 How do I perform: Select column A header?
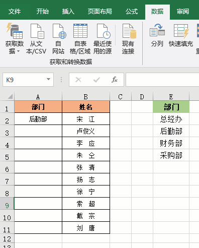(x=38, y=97)
